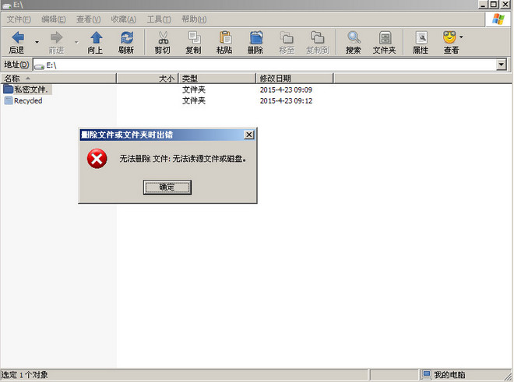This screenshot has width=514, height=382.
Task: Sort by the 名称 column header
Action: pos(58,79)
